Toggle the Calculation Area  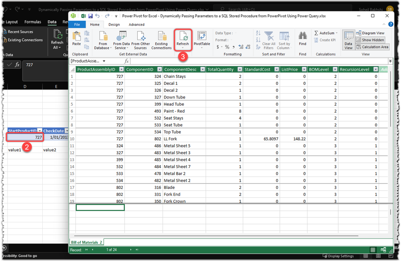click(x=373, y=47)
